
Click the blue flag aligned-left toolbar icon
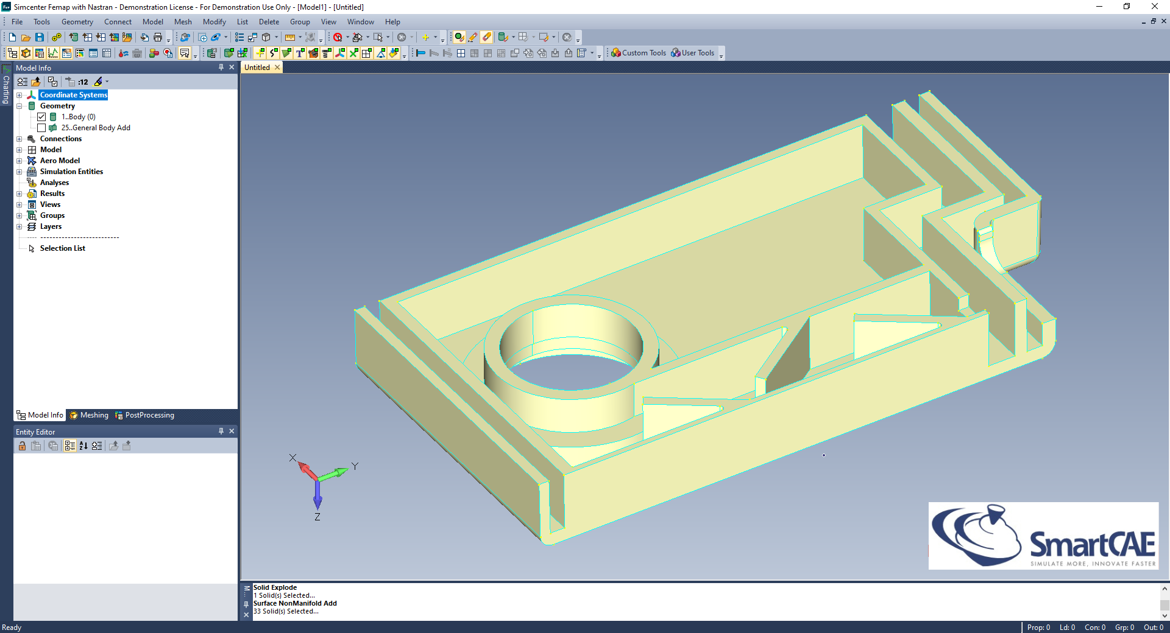tap(420, 53)
